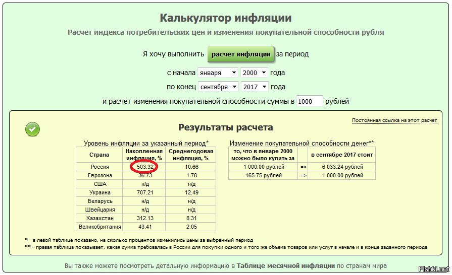
Task: Click the 165.75 рублей cell
Action: 263,175
